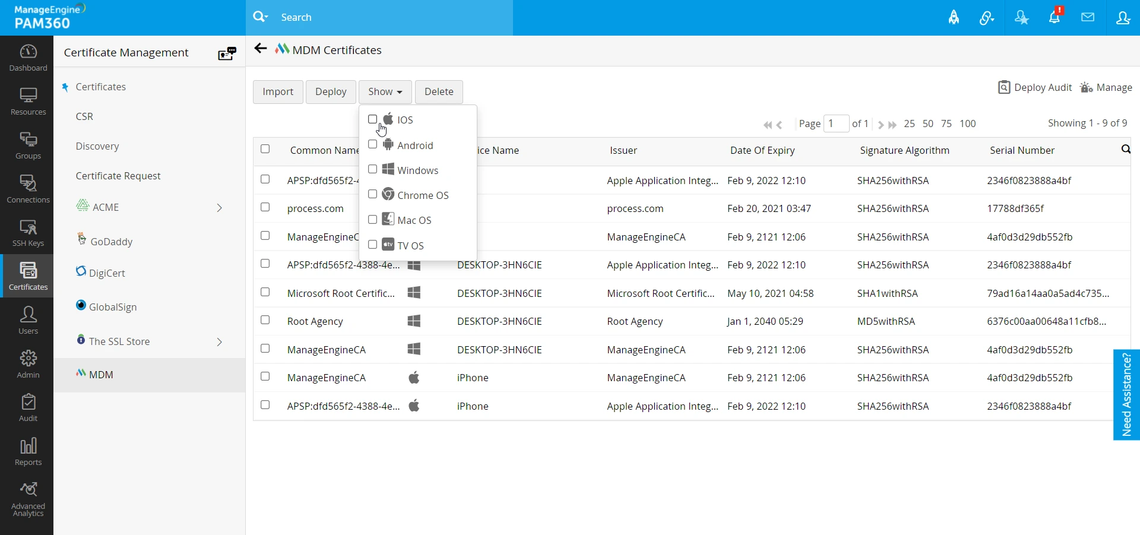Expand The SSL Store chevron
Viewport: 1140px width, 535px height.
[220, 342]
